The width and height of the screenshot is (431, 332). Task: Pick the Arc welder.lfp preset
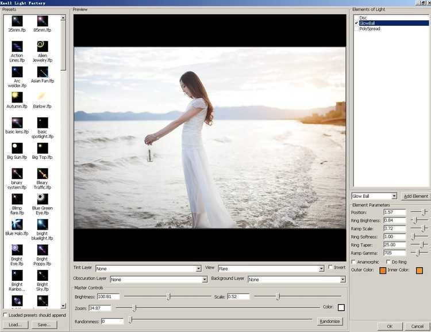click(x=17, y=72)
